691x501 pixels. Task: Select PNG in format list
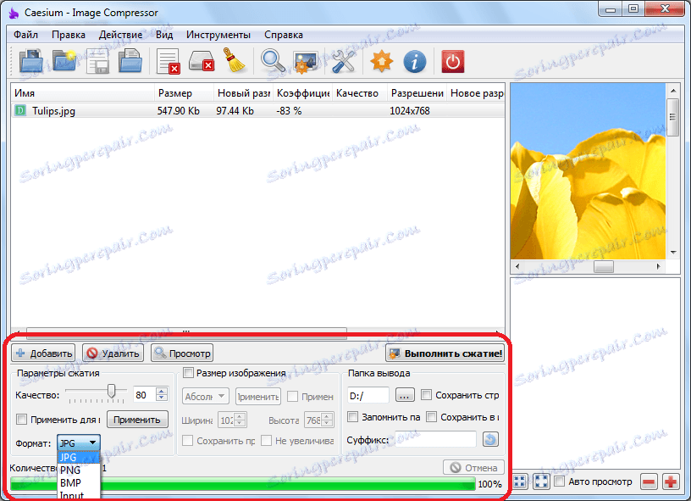tap(79, 470)
